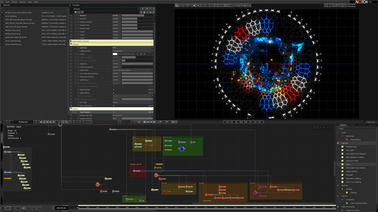Viewport: 378px width, 212px height.
Task: Toggle the Apply Diffuse checkbox
Action: [113, 93]
